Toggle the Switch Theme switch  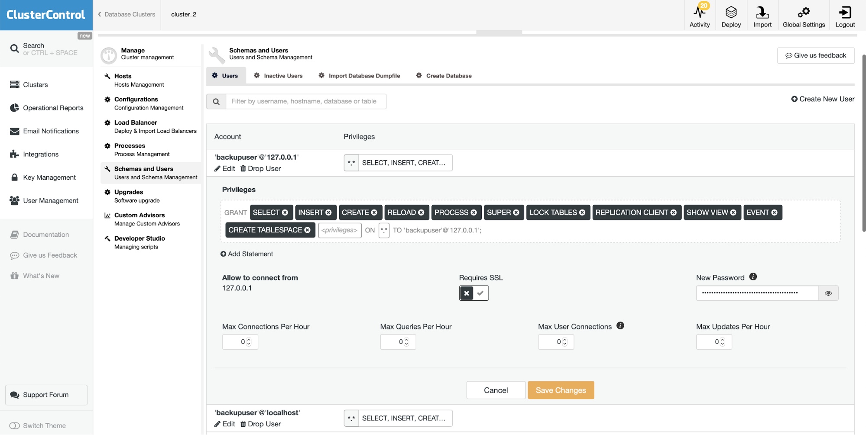click(14, 426)
